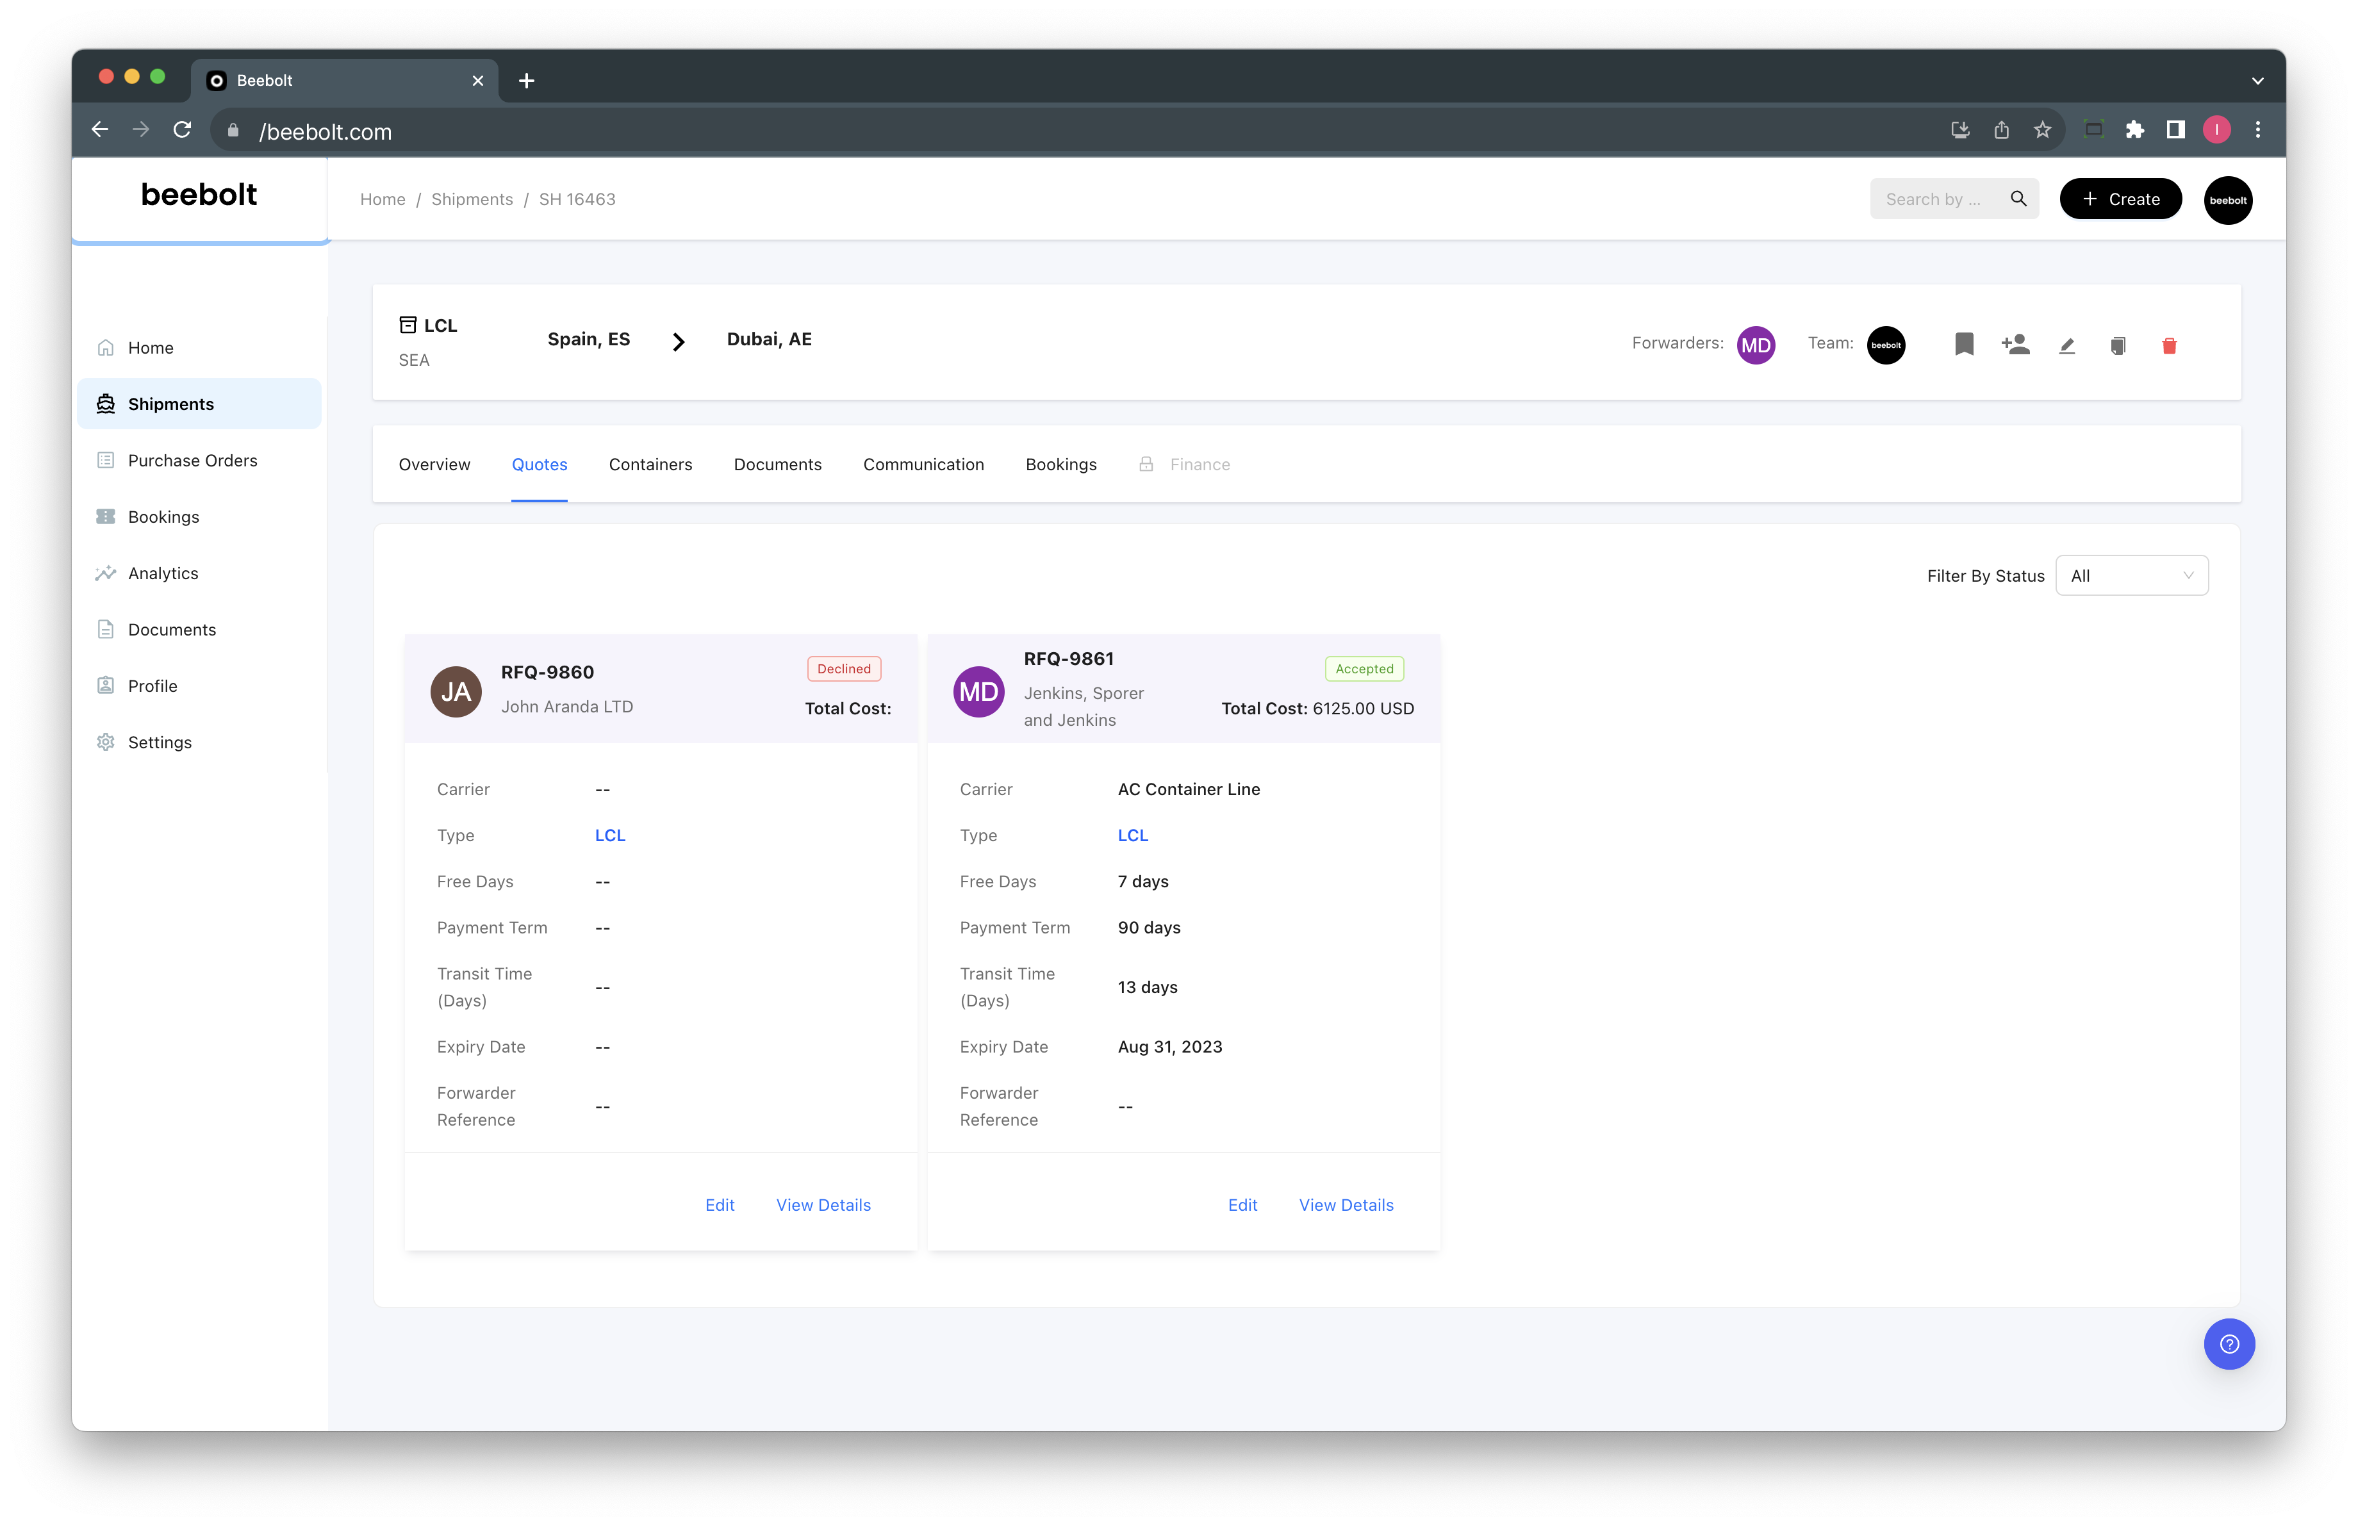Click the pencil edit shipment icon

click(2066, 345)
